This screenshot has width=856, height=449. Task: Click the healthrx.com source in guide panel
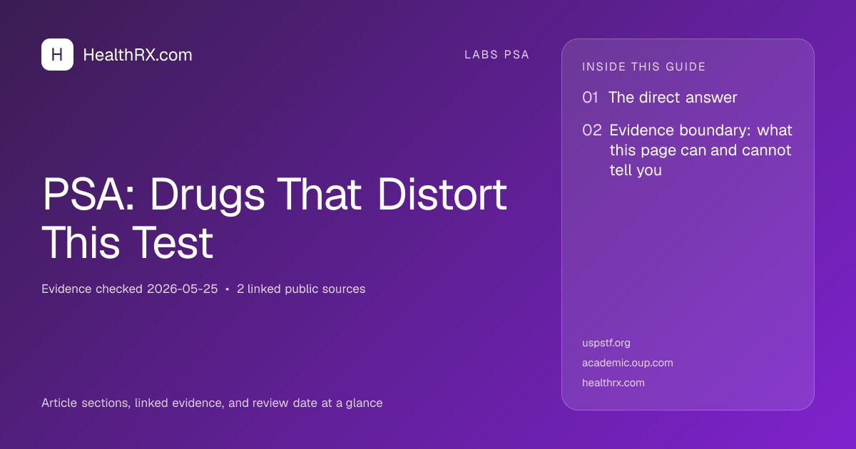tap(613, 383)
